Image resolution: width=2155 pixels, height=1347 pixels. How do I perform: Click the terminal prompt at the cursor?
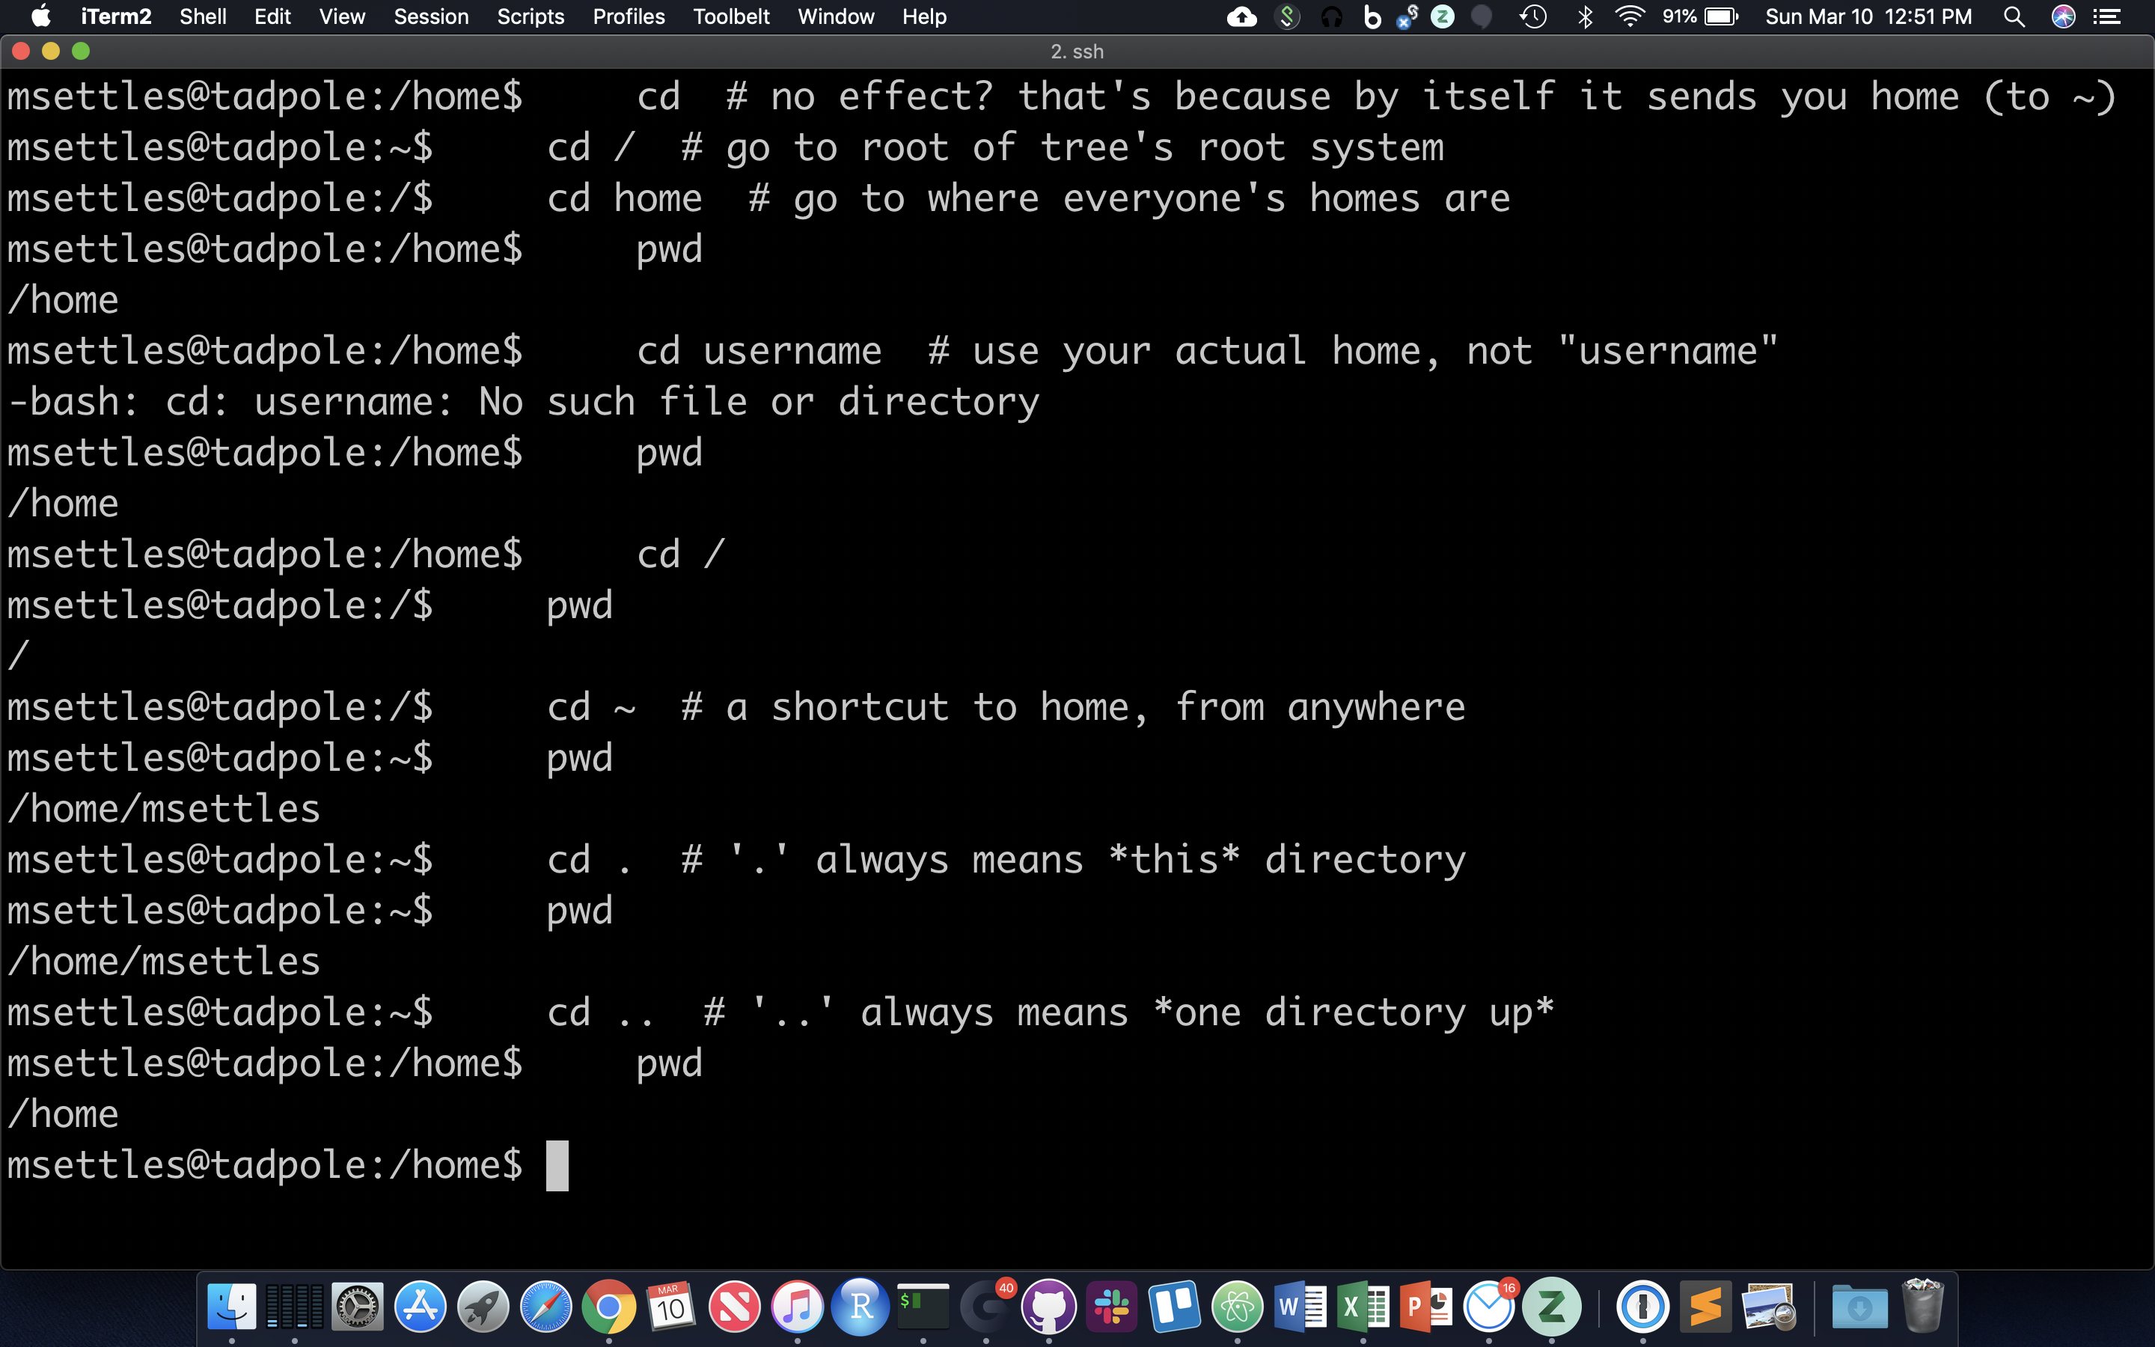pyautogui.click(x=557, y=1165)
